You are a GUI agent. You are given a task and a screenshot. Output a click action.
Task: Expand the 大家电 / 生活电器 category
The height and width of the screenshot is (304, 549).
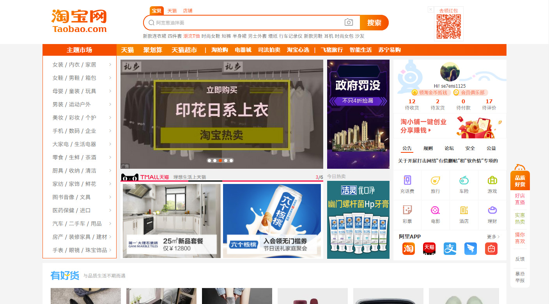[x=80, y=144]
